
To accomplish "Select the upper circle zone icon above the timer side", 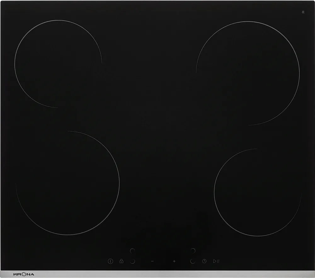I will (193, 251).
